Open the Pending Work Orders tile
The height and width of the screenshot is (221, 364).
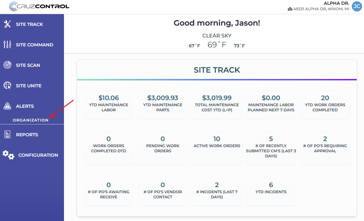tap(163, 147)
